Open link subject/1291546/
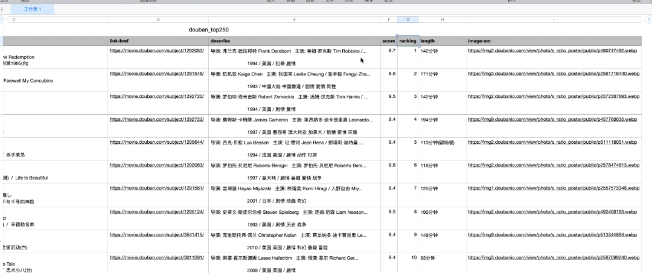 [x=157, y=74]
